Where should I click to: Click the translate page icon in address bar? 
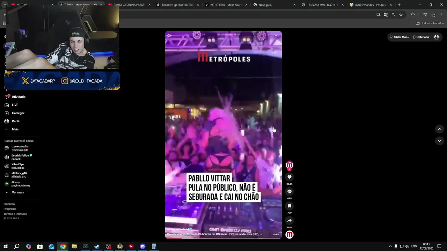click(x=386, y=15)
